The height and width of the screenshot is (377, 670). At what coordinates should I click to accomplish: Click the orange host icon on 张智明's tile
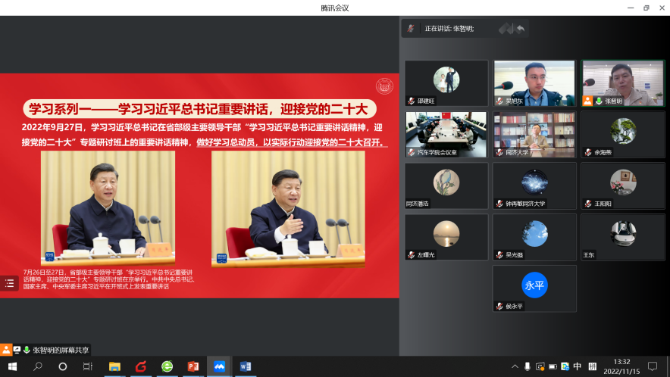tap(587, 101)
